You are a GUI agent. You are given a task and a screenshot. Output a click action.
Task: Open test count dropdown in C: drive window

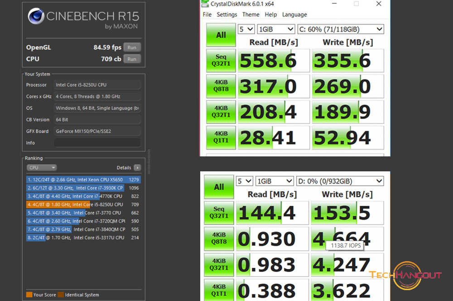(x=246, y=29)
